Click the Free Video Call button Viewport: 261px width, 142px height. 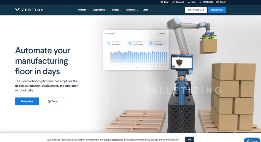point(196,10)
